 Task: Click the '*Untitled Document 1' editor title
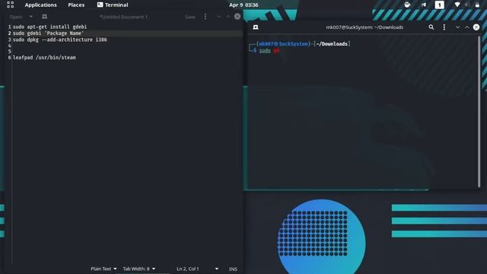pos(123,17)
